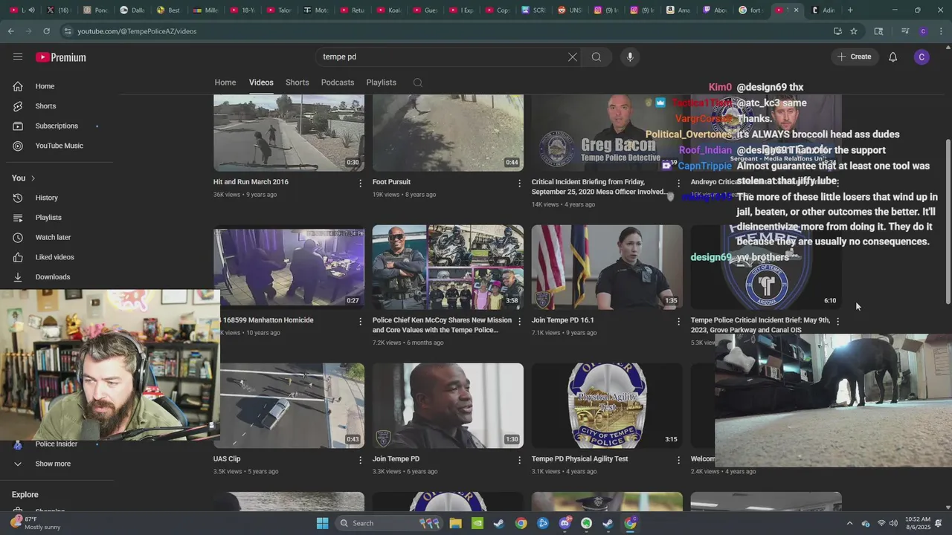Click the Create button

point(854,56)
